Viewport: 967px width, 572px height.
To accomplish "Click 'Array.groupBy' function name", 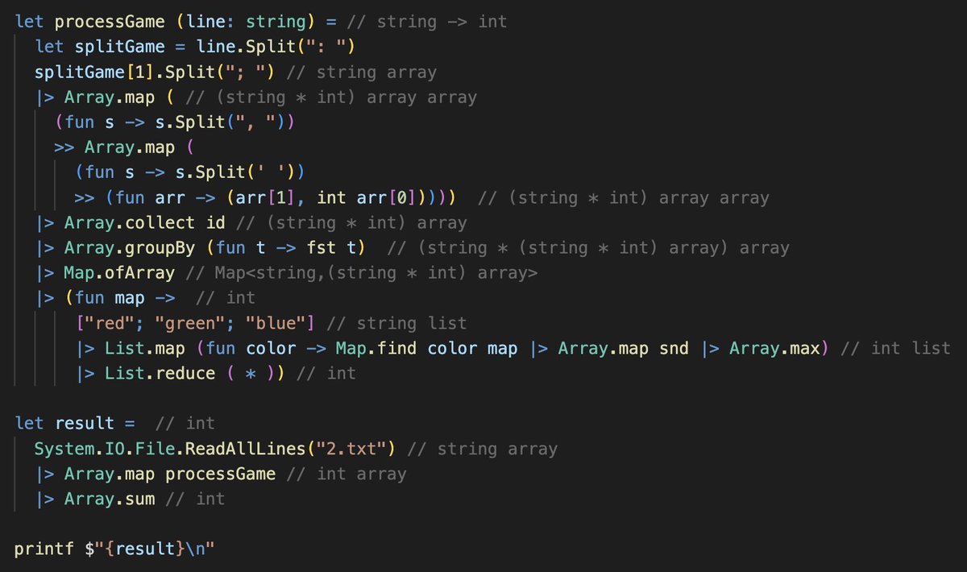I will point(130,248).
